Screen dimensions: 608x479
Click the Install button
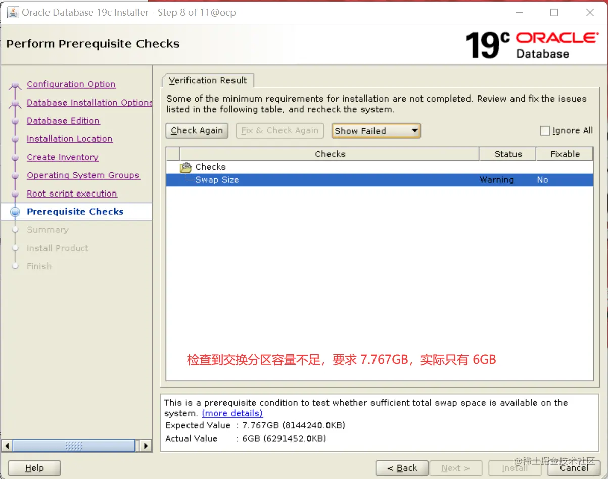[x=515, y=468]
